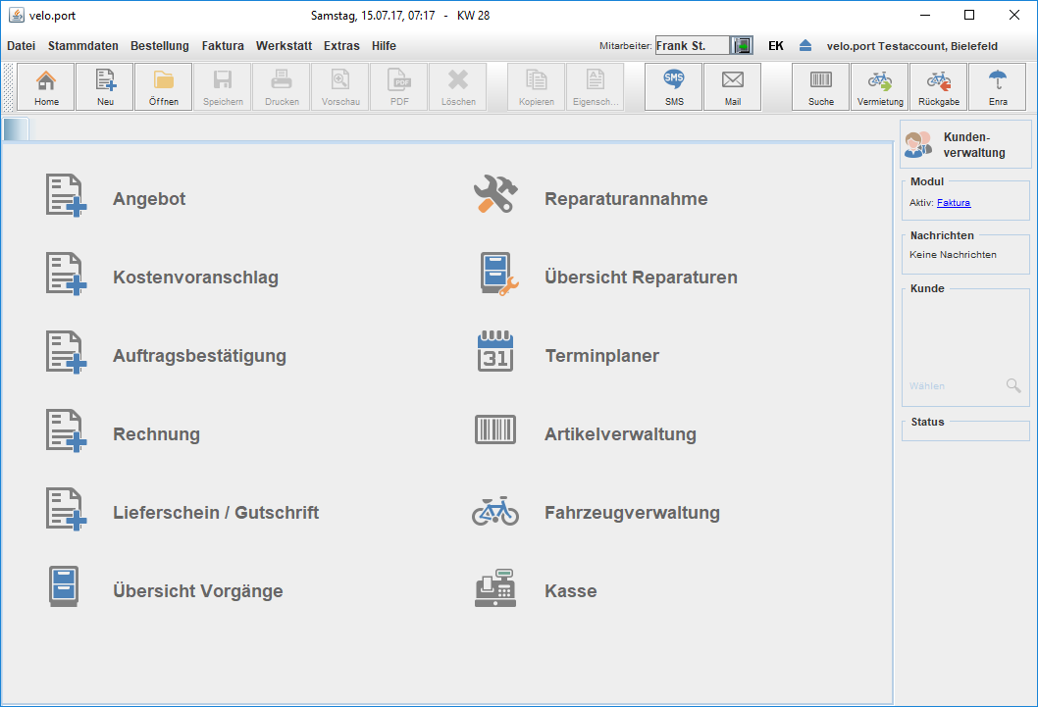Click the Rückgabe bicycle return icon
Image resolution: width=1038 pixels, height=707 pixels.
coord(939,87)
